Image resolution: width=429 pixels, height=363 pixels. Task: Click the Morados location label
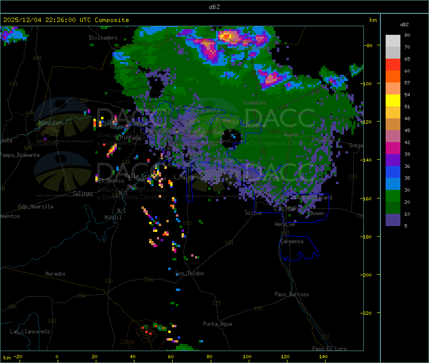[56, 274]
